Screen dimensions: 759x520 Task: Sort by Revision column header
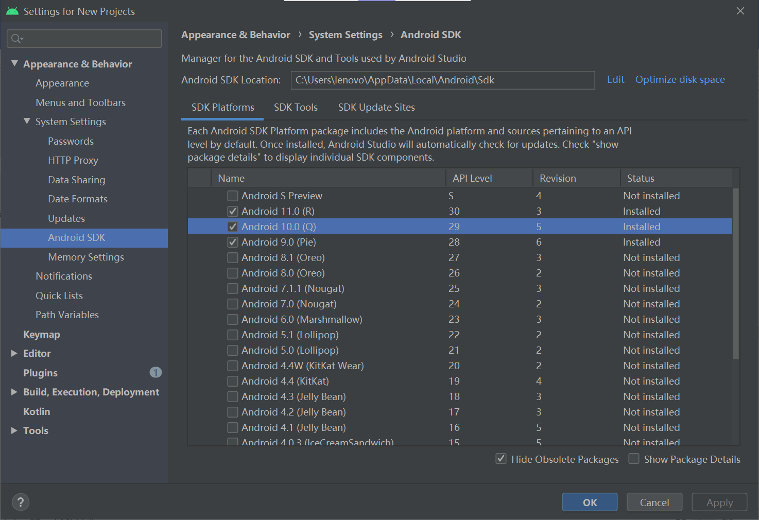point(577,178)
